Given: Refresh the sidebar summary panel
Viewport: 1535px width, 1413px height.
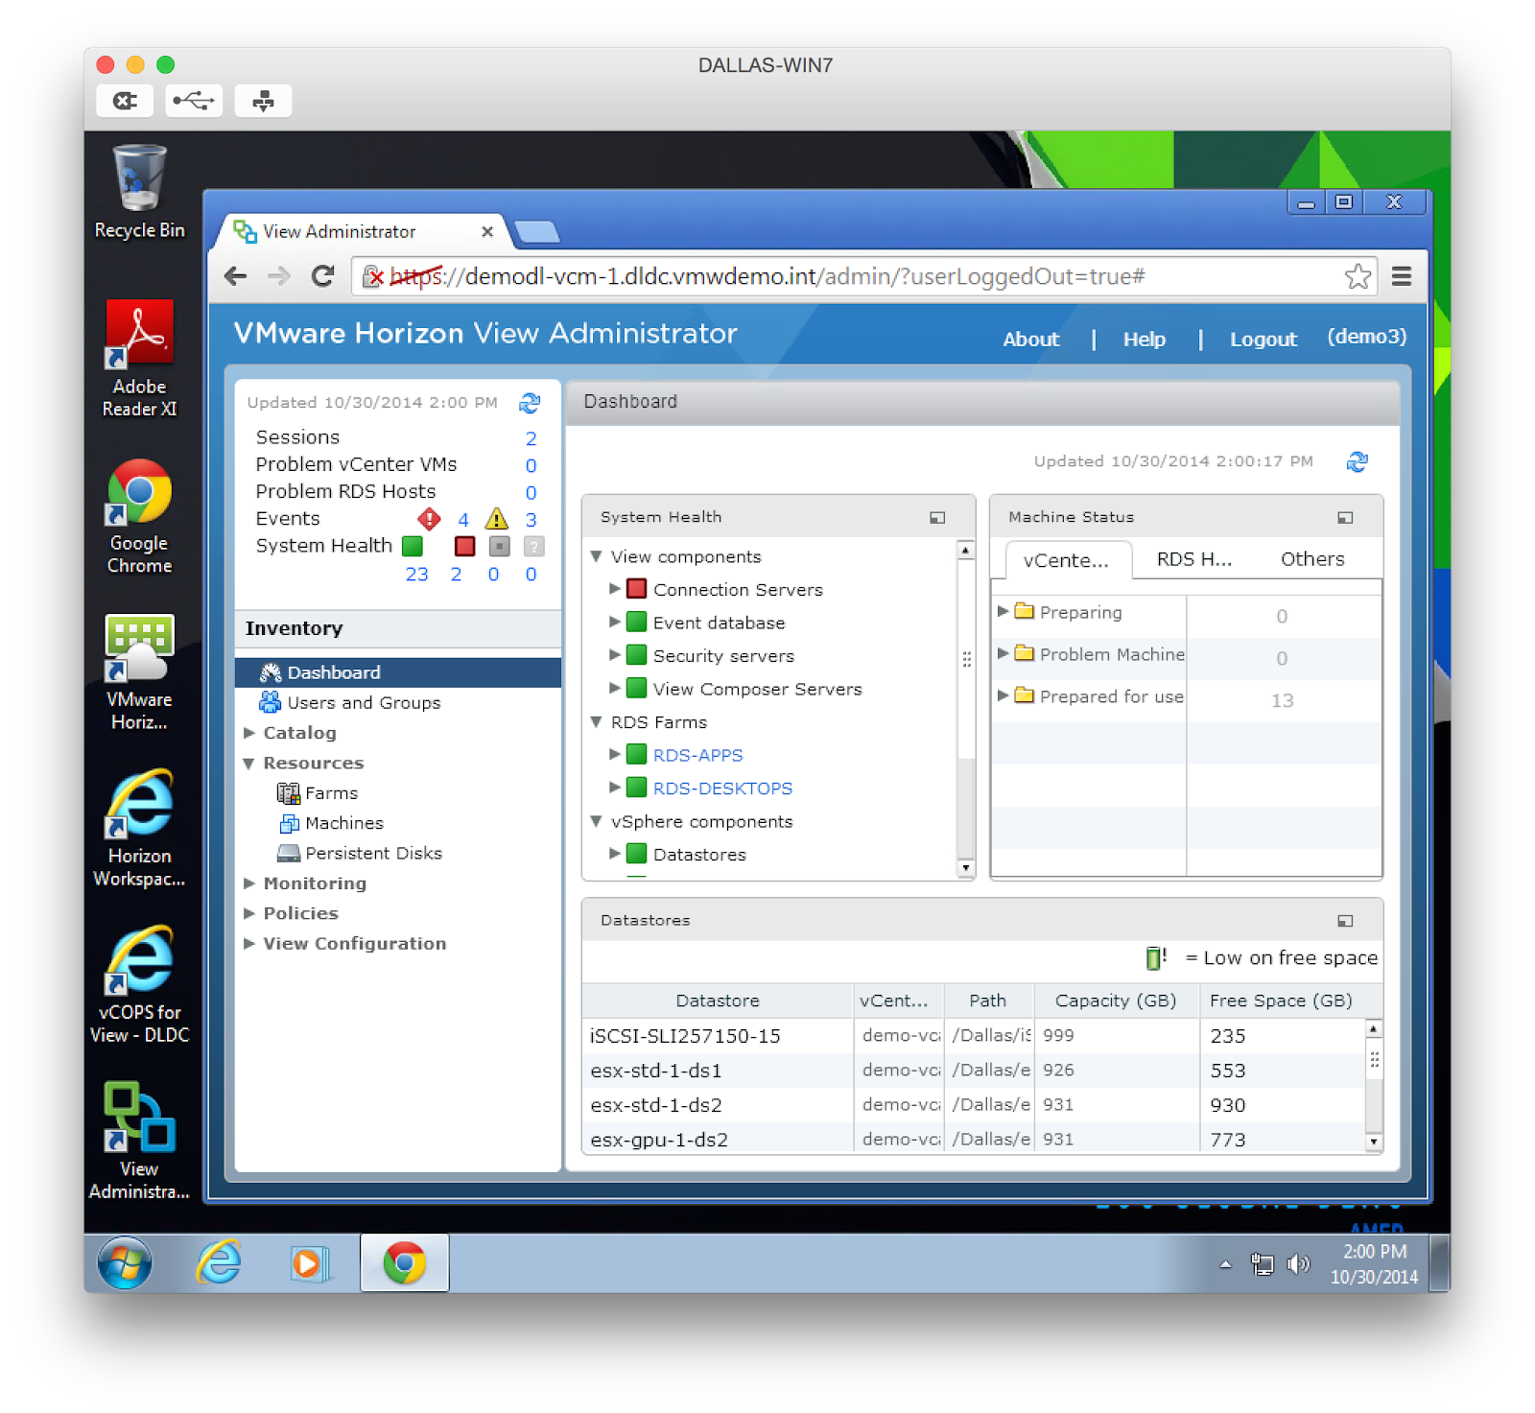Looking at the screenshot, I should pyautogui.click(x=530, y=403).
